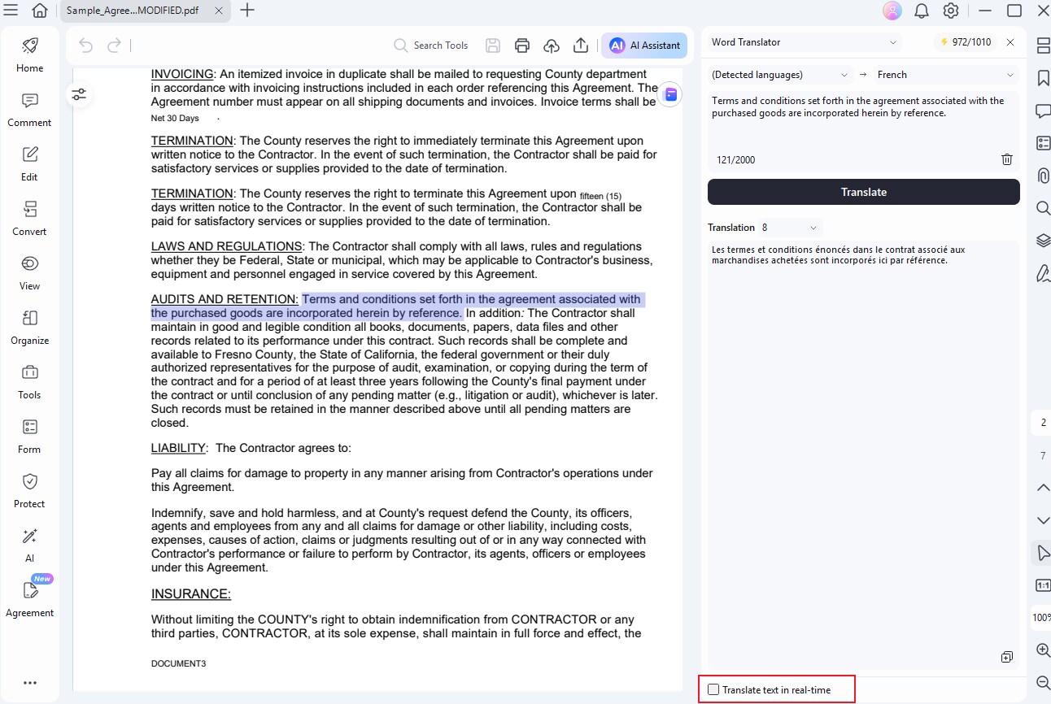Open the Home section in the left sidebar

coord(30,54)
